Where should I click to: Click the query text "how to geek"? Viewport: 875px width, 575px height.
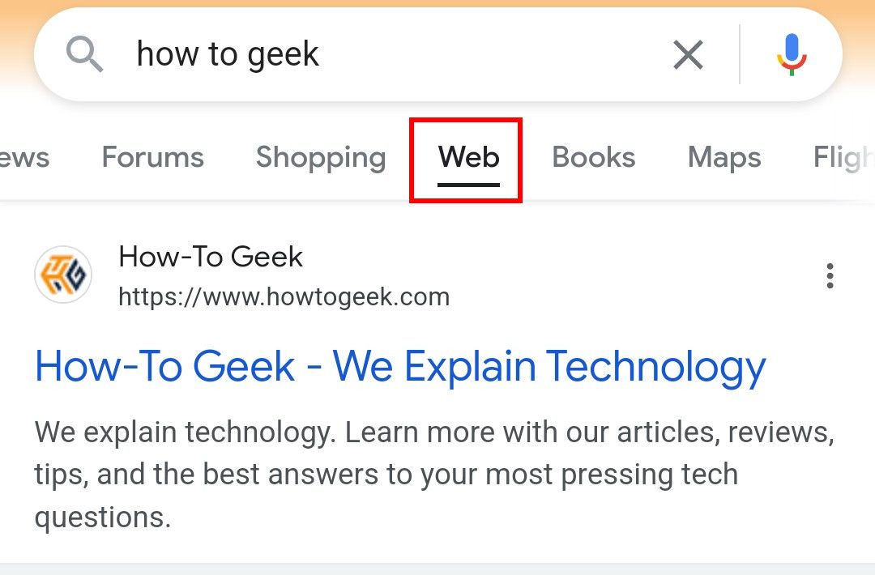(x=229, y=54)
